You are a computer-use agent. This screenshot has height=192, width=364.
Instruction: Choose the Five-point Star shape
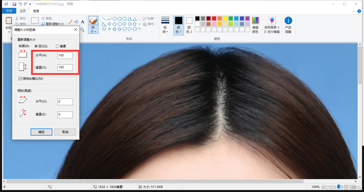(114, 29)
